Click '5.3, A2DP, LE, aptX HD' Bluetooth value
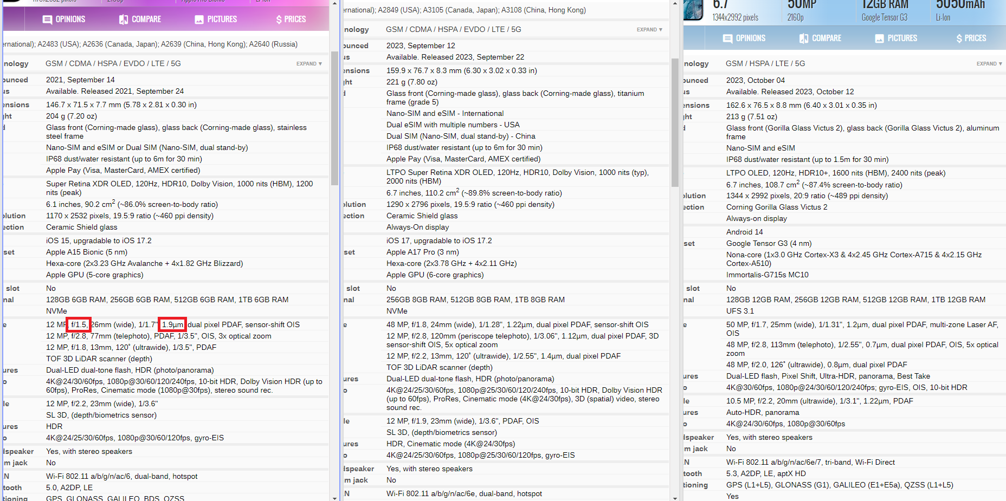1006x501 pixels. point(766,473)
